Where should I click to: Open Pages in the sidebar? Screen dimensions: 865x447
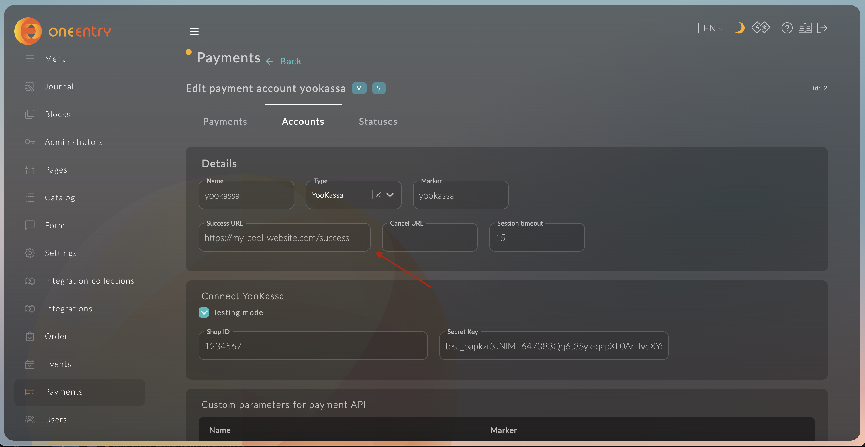coord(56,170)
